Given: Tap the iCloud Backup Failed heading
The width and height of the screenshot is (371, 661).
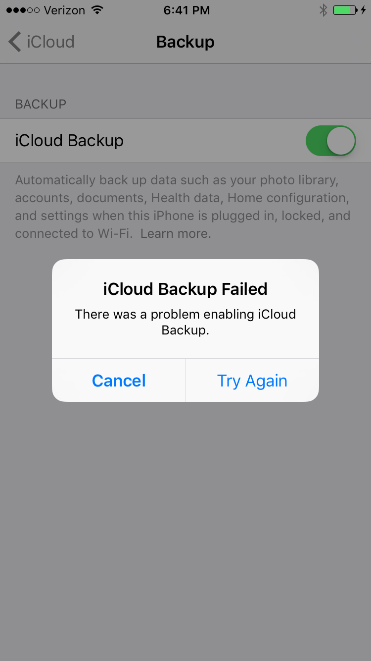Looking at the screenshot, I should (185, 289).
